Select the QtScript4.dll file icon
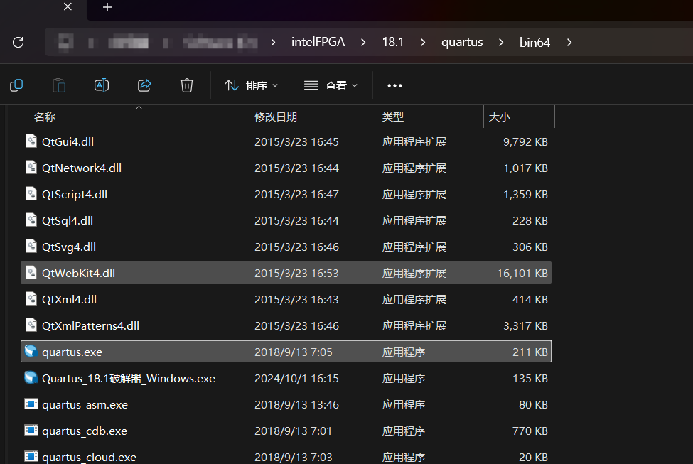693x464 pixels. click(31, 193)
